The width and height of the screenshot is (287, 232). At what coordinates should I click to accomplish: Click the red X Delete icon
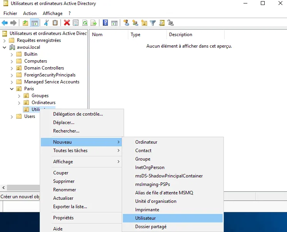pos(67,23)
